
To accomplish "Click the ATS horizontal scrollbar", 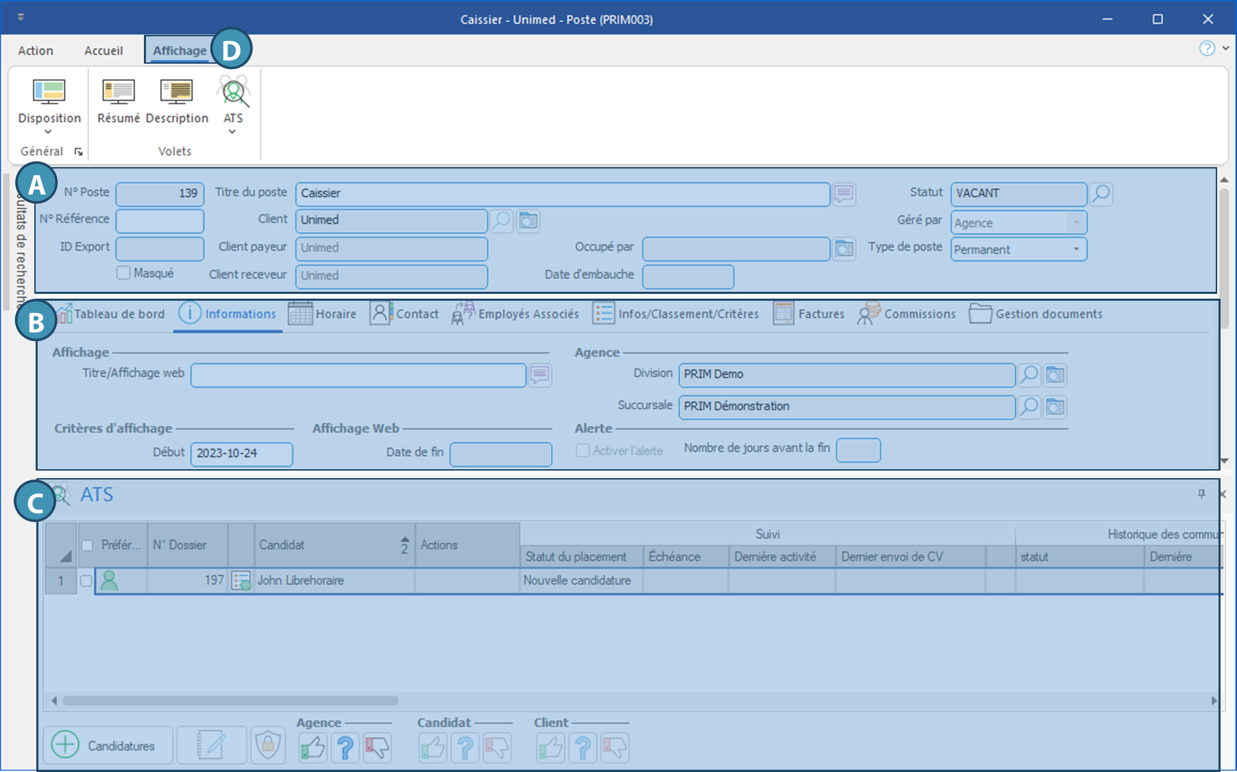I will 230,701.
